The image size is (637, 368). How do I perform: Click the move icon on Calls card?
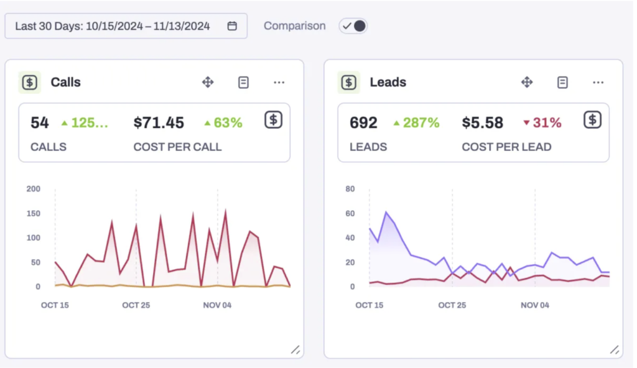tap(208, 82)
